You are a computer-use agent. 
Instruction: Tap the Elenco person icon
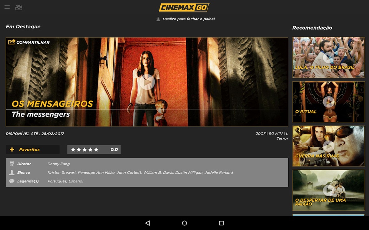(12, 172)
